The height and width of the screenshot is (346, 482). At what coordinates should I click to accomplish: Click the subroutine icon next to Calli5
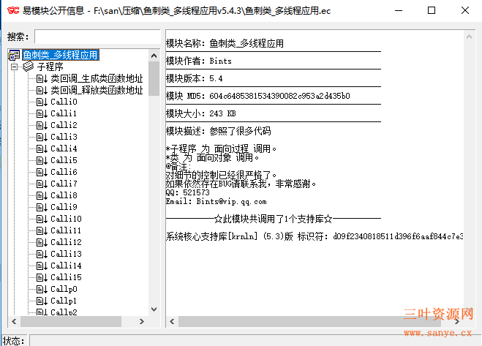tap(42, 160)
